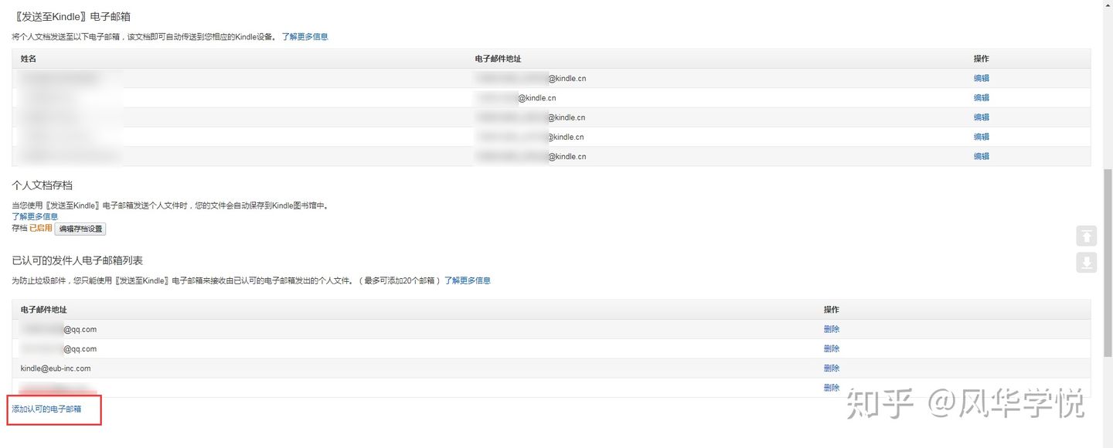Click the scroll-to-bottom arrow icon

pos(1086,263)
